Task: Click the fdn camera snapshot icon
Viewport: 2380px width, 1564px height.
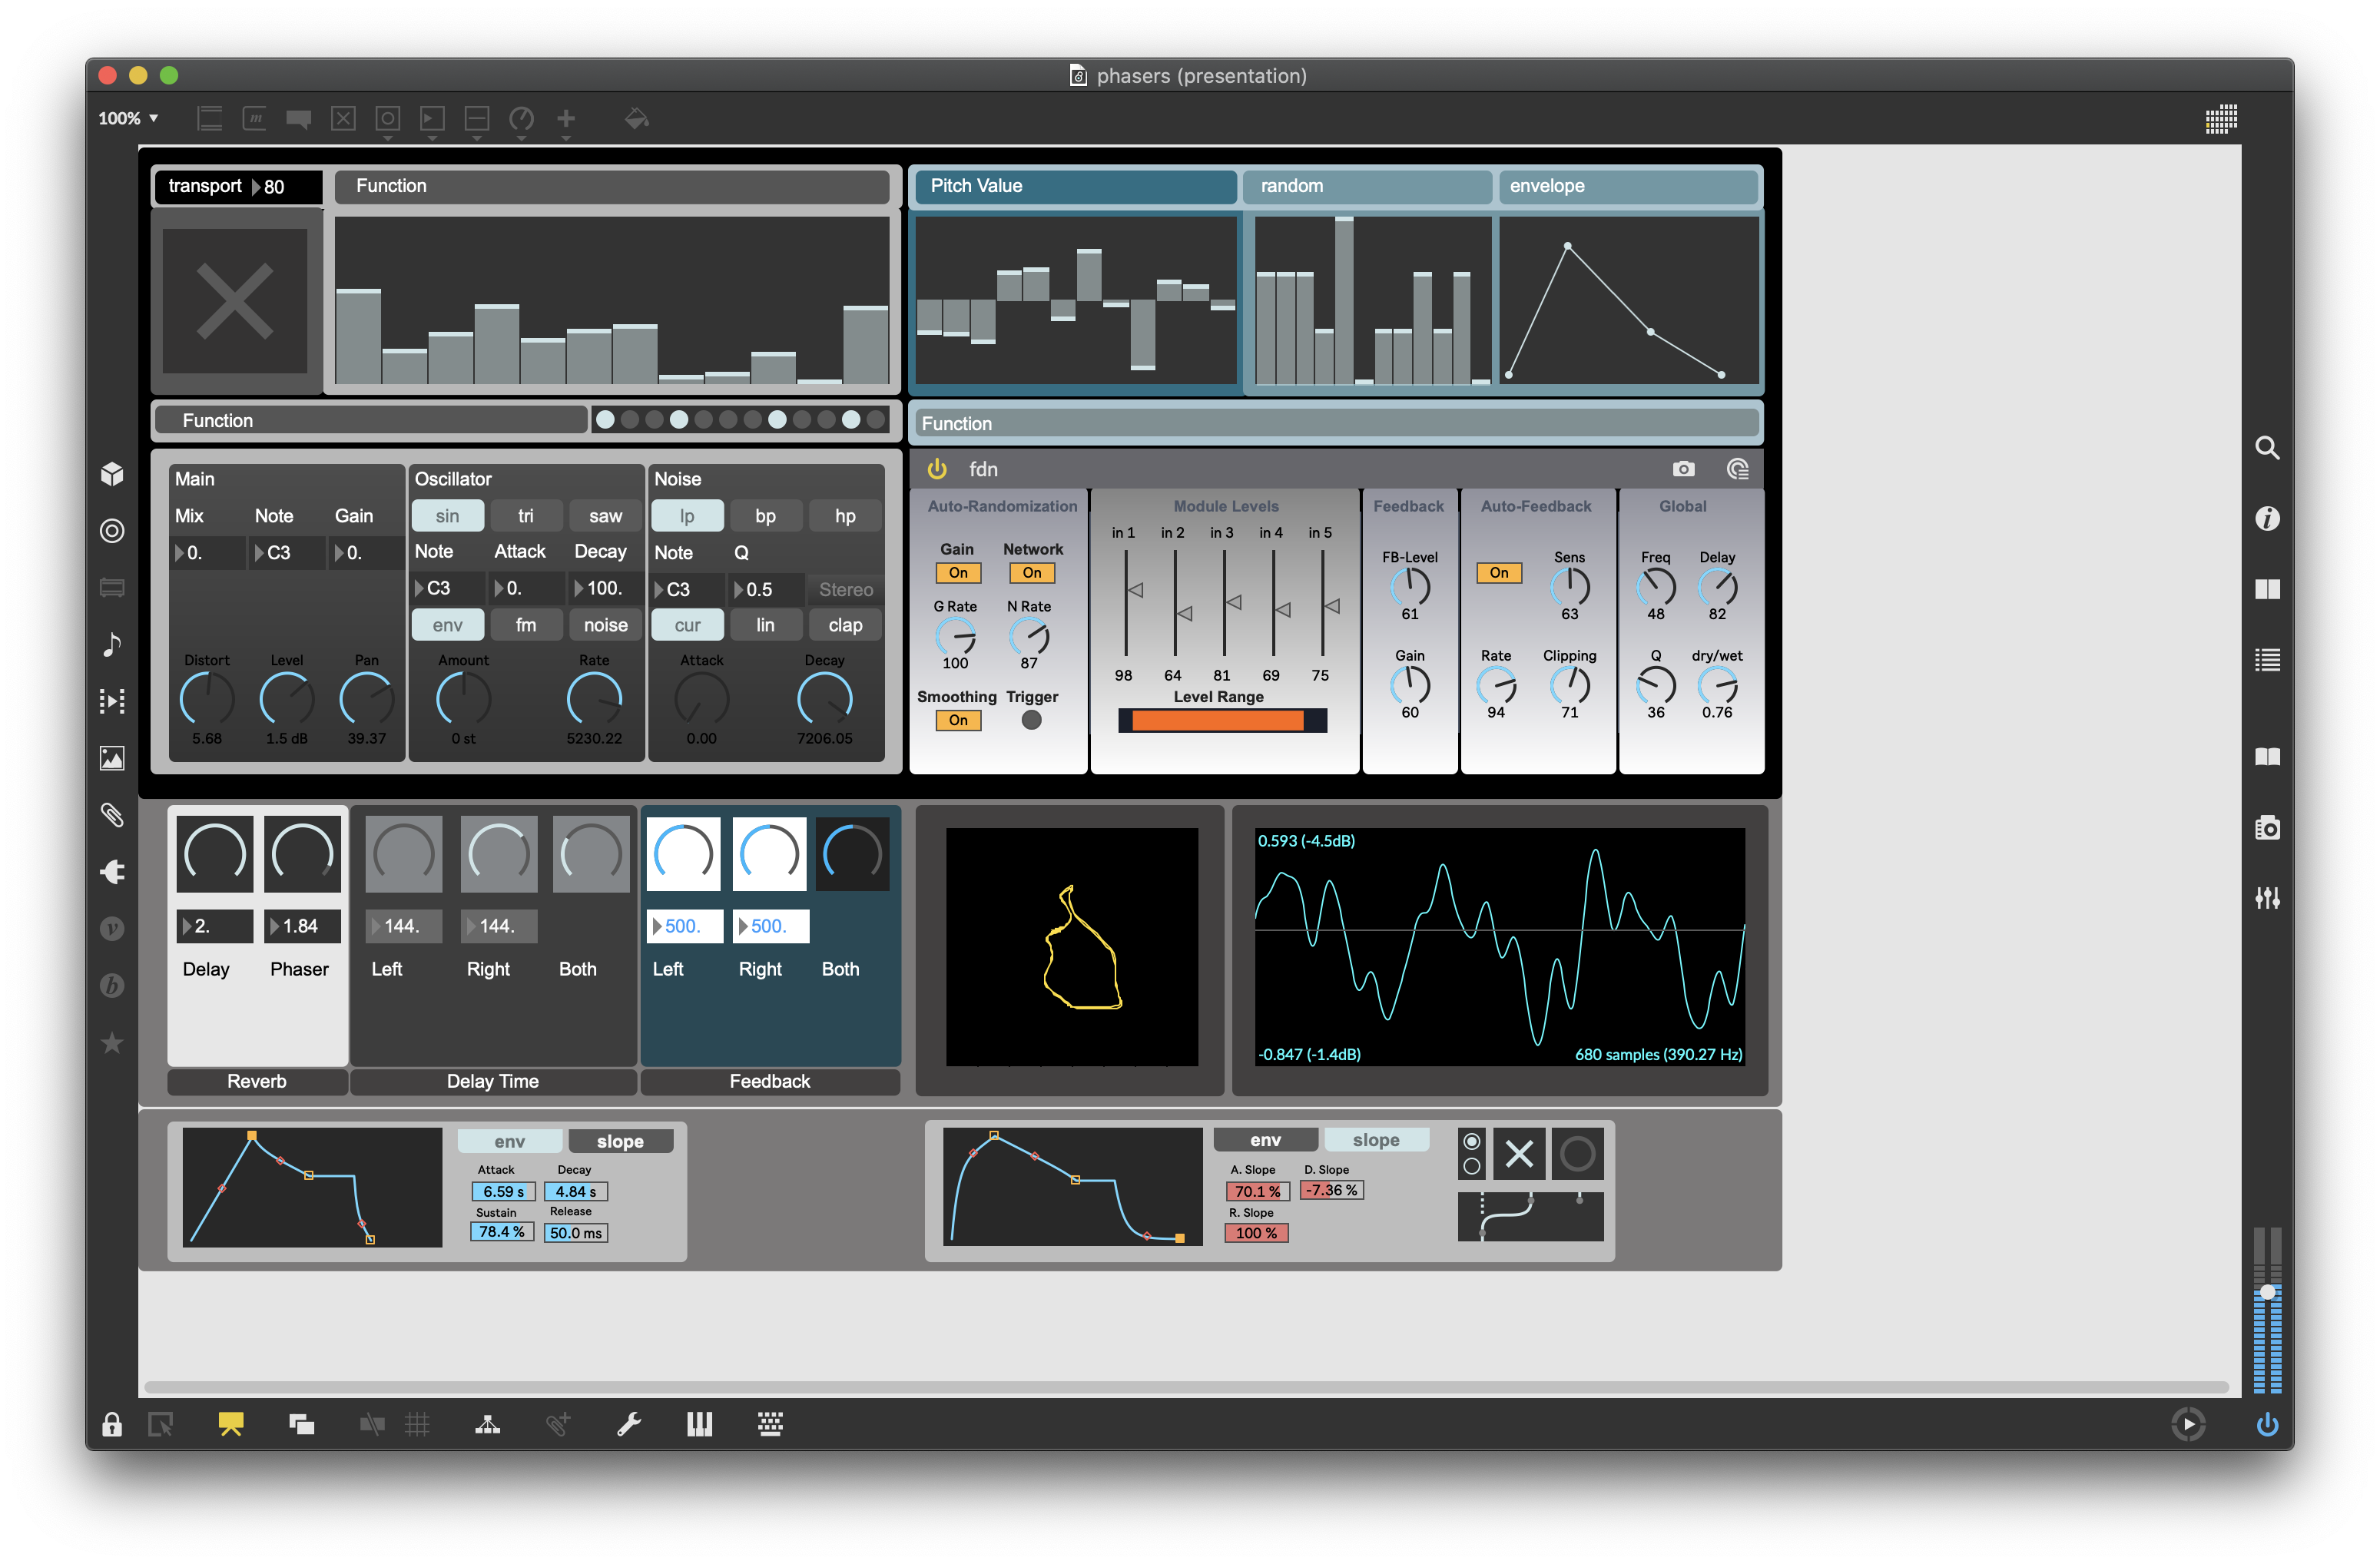Action: pos(1683,469)
